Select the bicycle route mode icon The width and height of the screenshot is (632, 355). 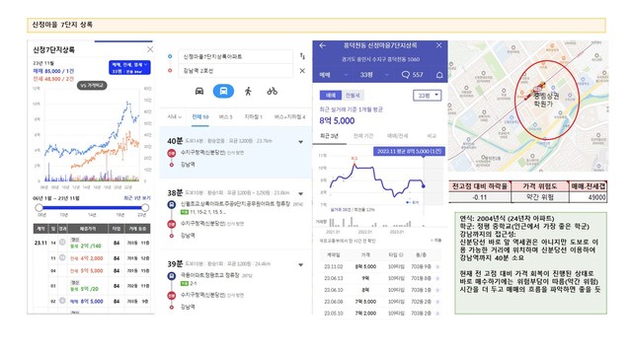[x=273, y=91]
